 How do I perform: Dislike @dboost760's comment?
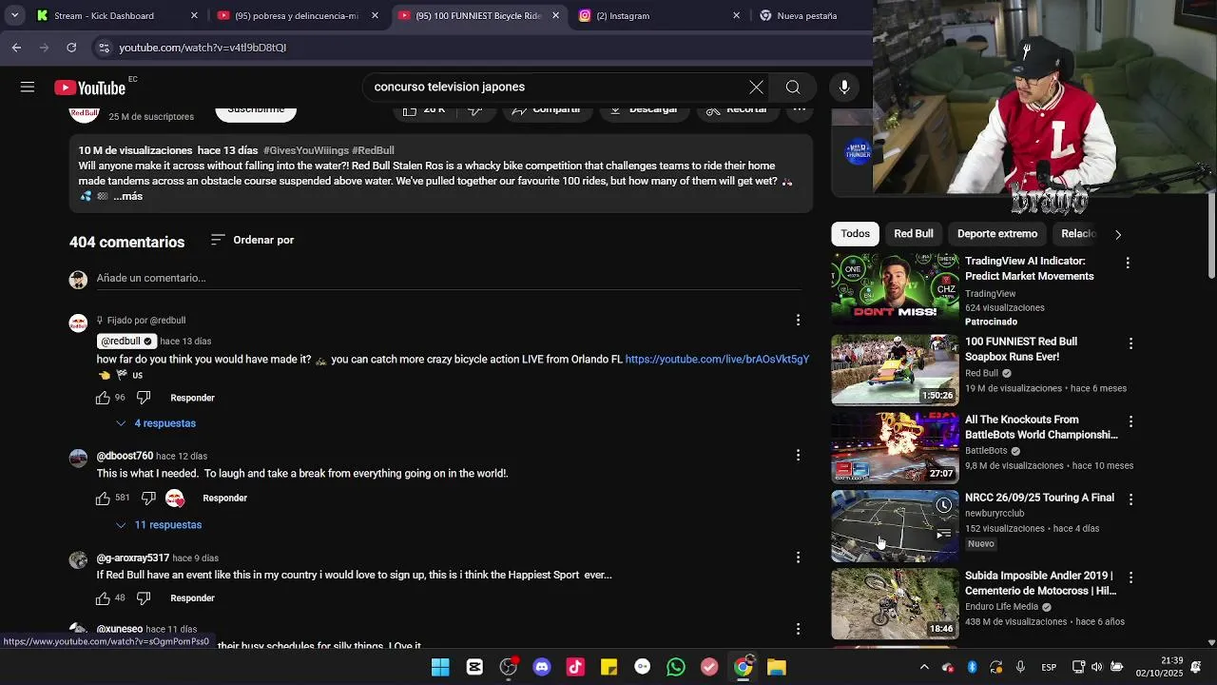click(148, 499)
